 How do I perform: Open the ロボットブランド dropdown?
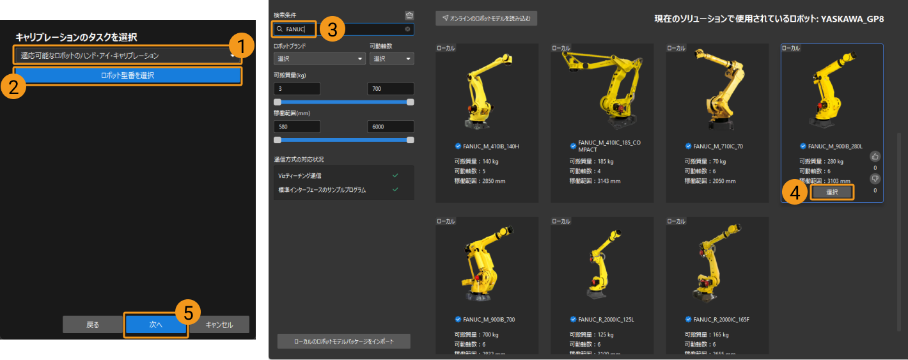[x=319, y=59]
